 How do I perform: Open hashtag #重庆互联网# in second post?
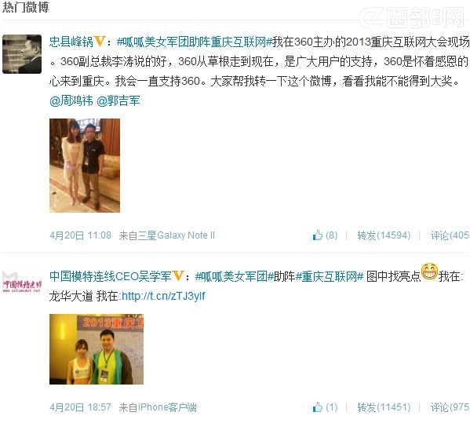[330, 275]
